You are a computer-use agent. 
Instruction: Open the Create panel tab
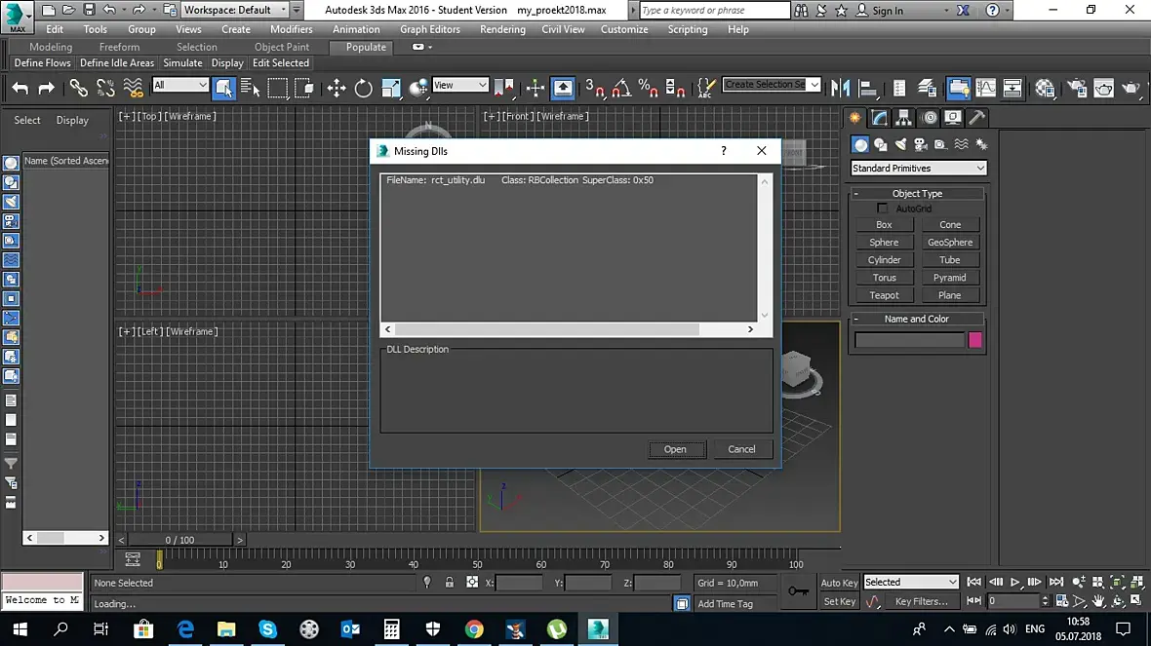pos(855,117)
